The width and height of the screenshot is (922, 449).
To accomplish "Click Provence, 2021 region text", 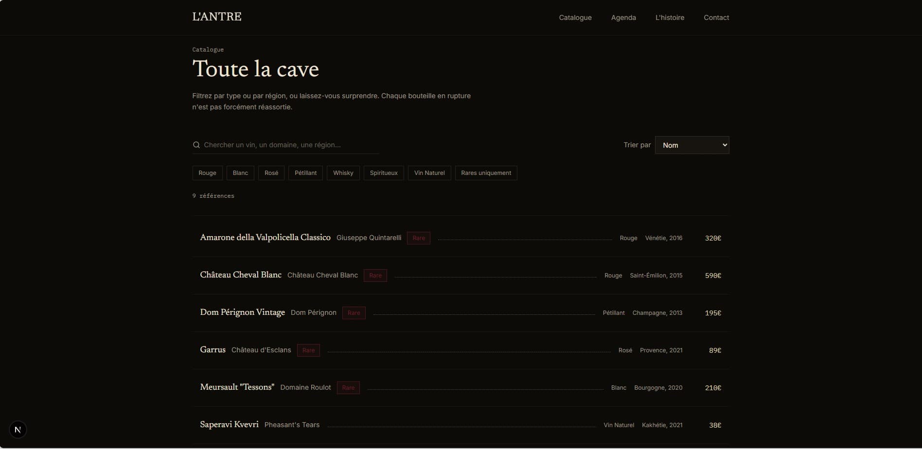I will click(x=661, y=350).
